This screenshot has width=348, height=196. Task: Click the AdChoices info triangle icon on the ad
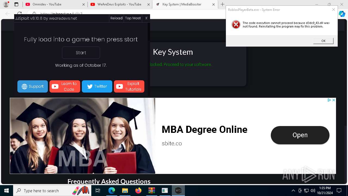pos(329,100)
